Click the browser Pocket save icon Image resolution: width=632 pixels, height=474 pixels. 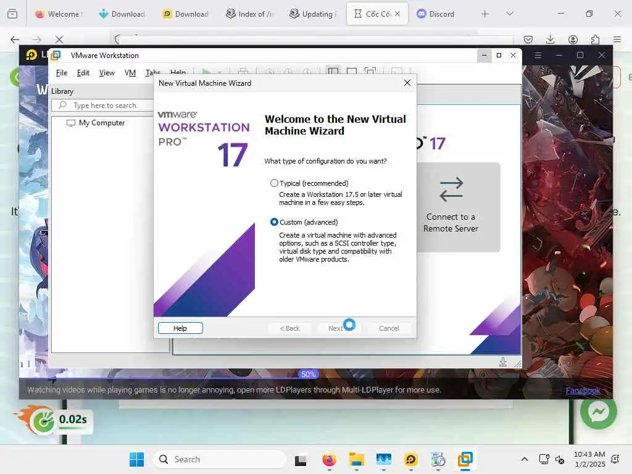[528, 39]
